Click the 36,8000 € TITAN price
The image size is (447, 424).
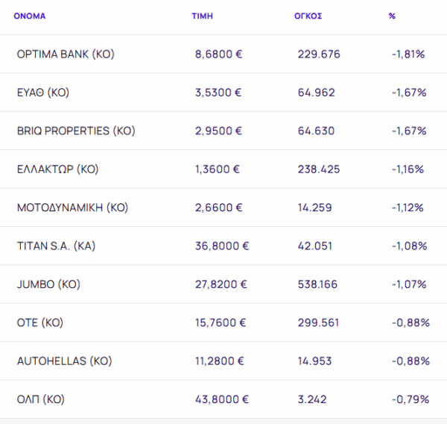coord(221,246)
